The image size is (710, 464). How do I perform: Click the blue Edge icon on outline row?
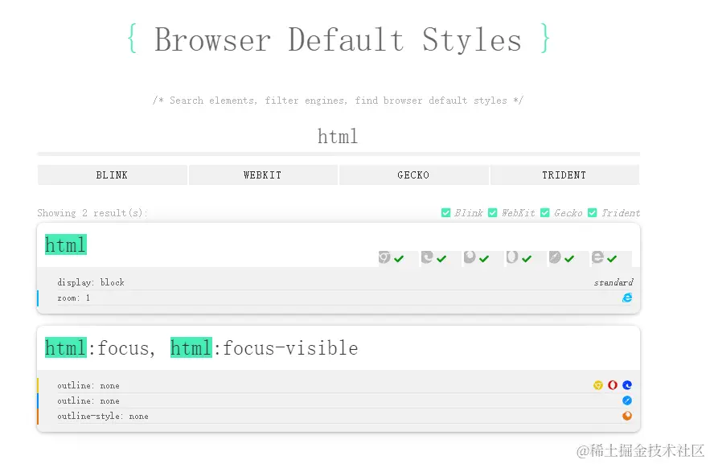[x=627, y=385]
